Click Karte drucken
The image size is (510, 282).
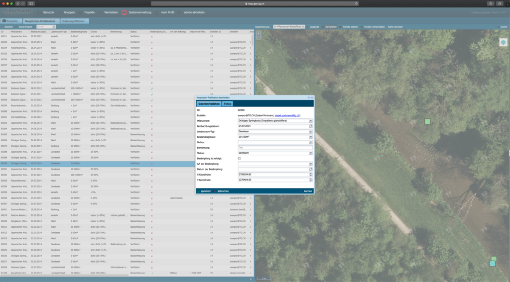pos(395,27)
